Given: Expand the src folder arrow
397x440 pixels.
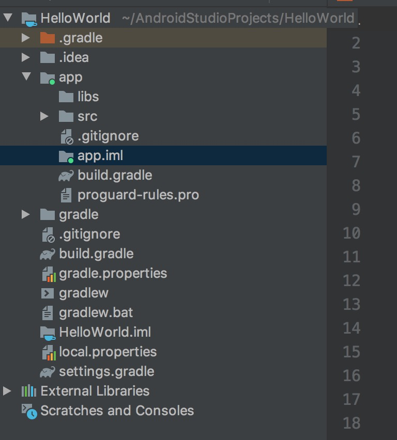Looking at the screenshot, I should (44, 116).
